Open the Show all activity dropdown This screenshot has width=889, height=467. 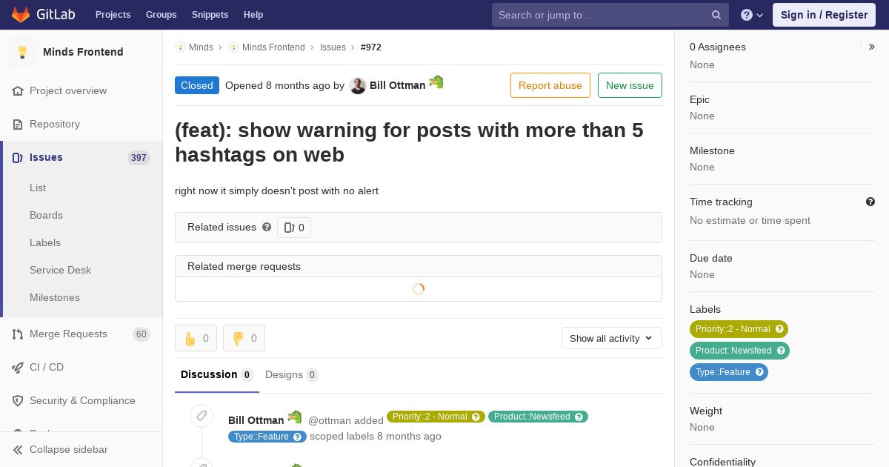click(x=612, y=338)
